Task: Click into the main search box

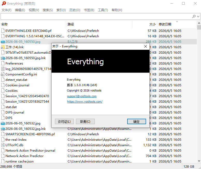Action: (96, 16)
